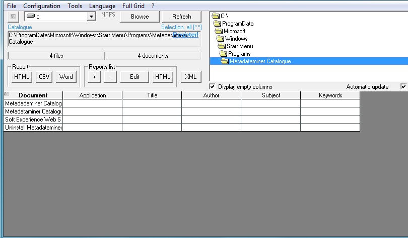Click the NTFS file system label
The height and width of the screenshot is (238, 408).
pos(108,15)
